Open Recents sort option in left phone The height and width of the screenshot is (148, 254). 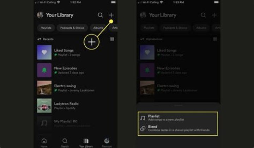[x=46, y=39]
